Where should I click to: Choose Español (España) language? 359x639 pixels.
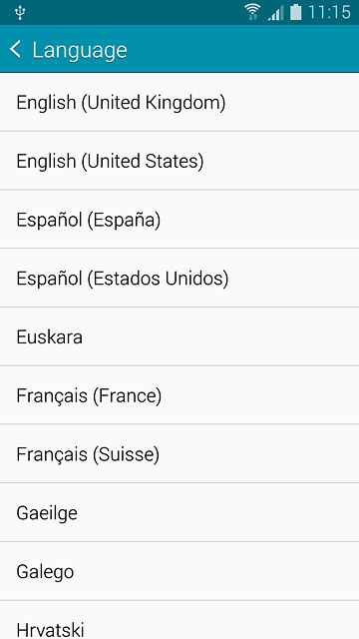(x=179, y=220)
